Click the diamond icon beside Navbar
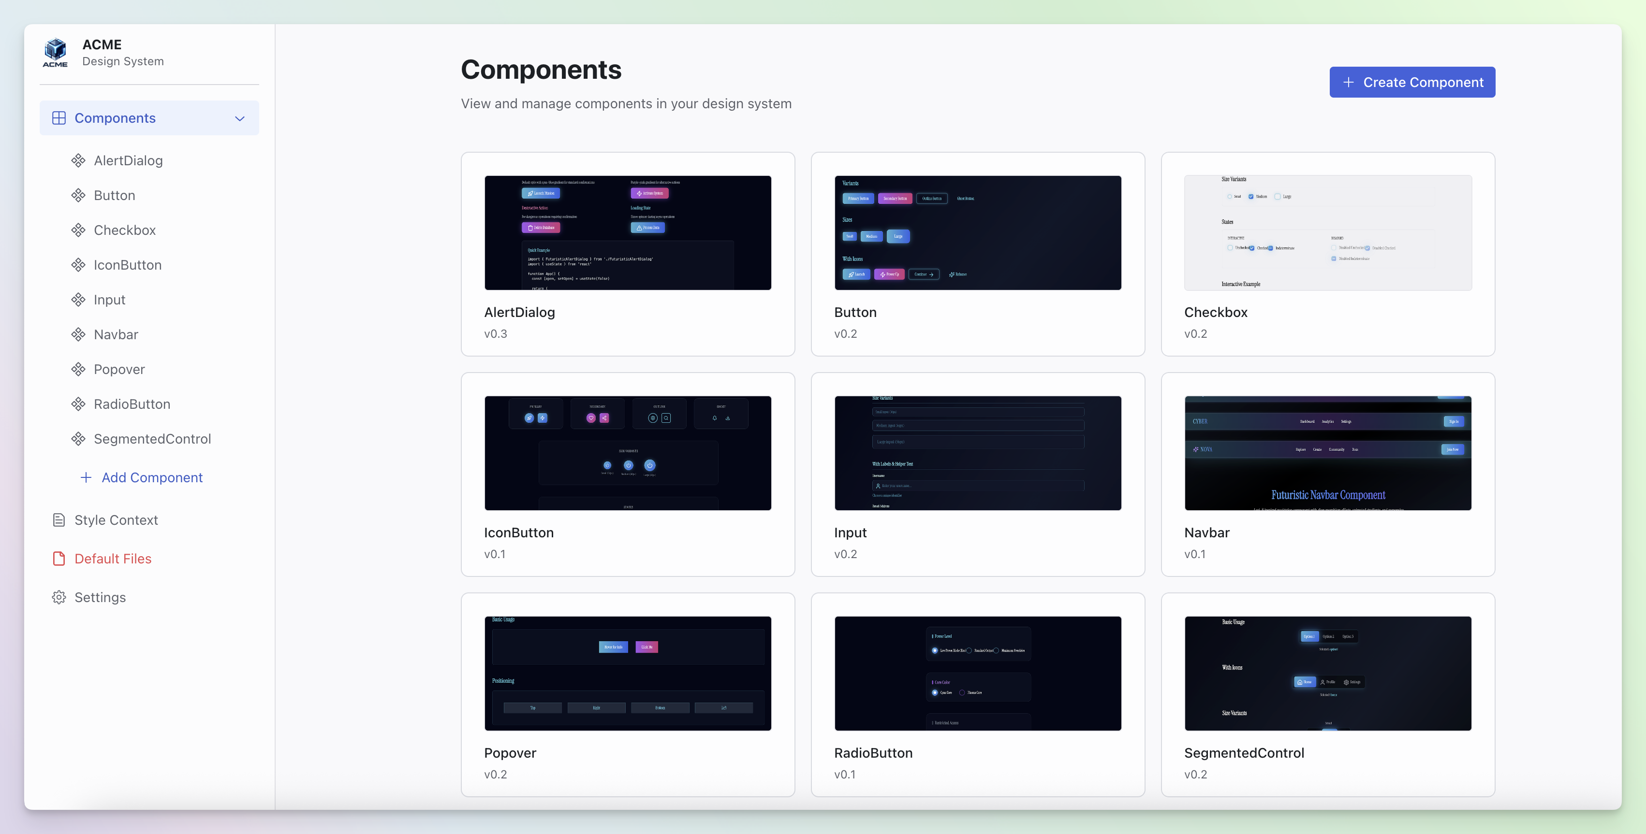Viewport: 1646px width, 834px height. pyautogui.click(x=79, y=334)
